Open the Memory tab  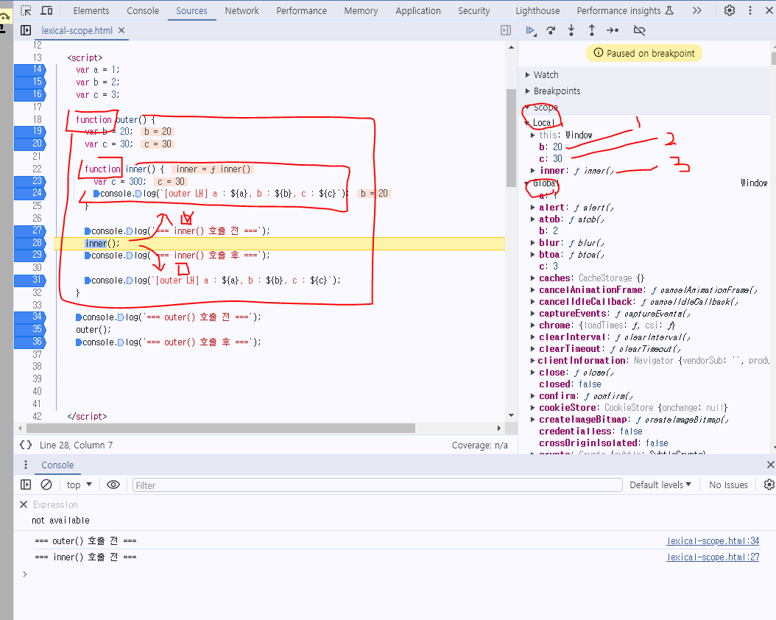(x=361, y=10)
